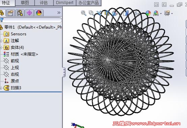Viewport: 187px width, 128px height.
Task: Click the sweep coil model in viewport
Action: click(x=121, y=61)
